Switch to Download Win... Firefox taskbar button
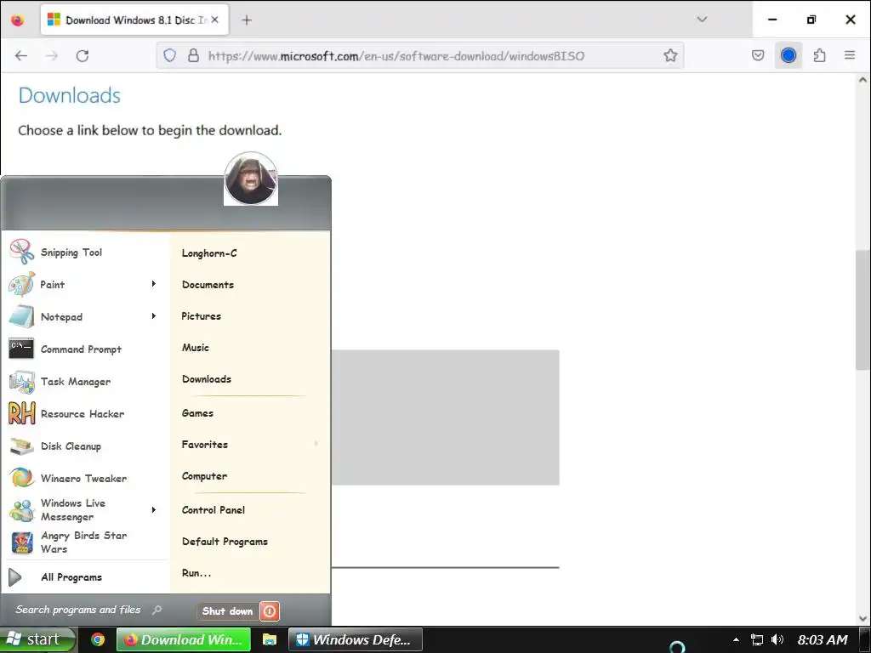Screen dimensions: 871x653 click(184, 639)
